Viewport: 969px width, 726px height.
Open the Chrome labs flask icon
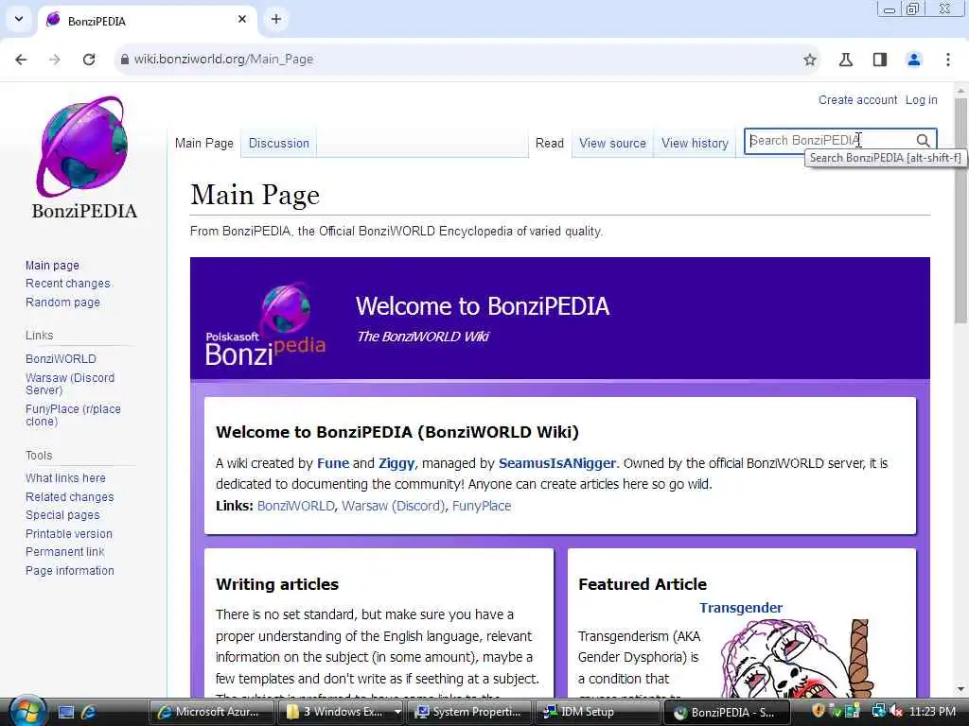click(845, 60)
